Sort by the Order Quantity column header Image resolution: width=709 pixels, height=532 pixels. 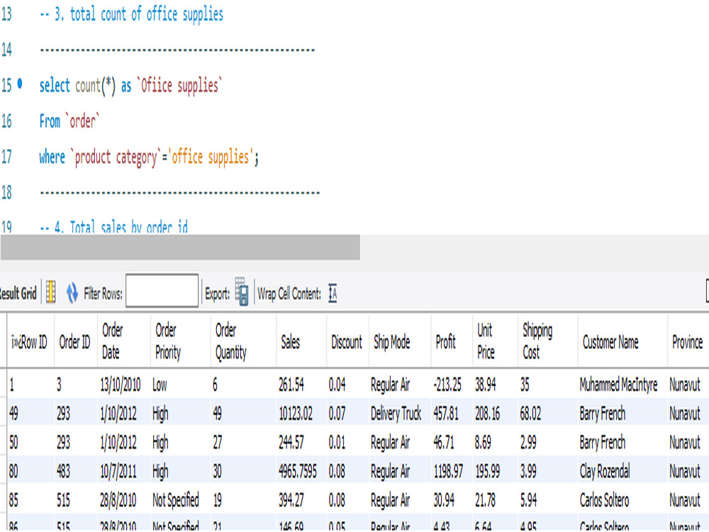(x=243, y=341)
